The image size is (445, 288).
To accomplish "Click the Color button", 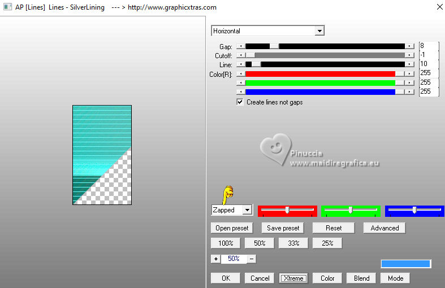I will 327,278.
